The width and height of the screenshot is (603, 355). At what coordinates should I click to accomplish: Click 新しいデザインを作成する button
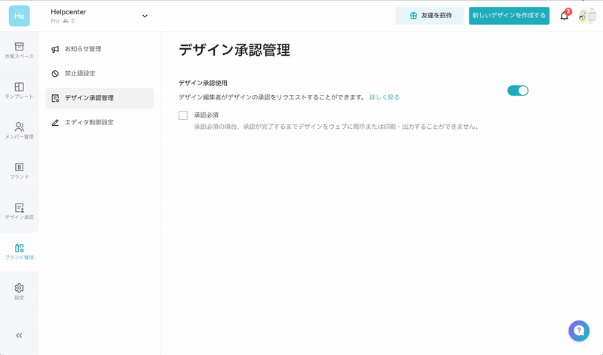coord(509,16)
